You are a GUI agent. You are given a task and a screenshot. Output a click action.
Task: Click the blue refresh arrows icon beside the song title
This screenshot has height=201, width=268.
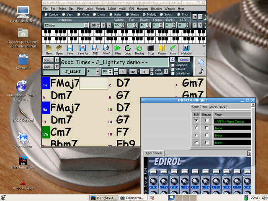pos(173,60)
